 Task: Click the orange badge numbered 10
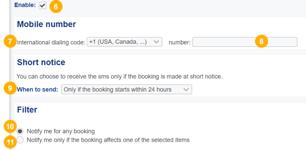[x=10, y=127]
